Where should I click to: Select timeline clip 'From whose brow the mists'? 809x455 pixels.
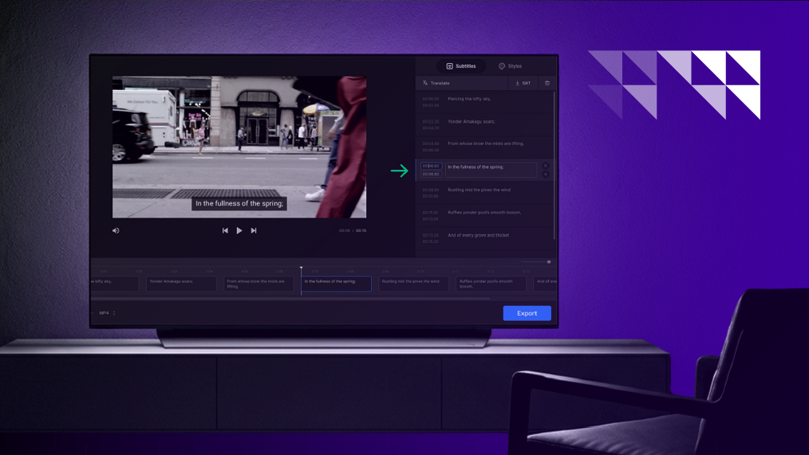coord(258,284)
